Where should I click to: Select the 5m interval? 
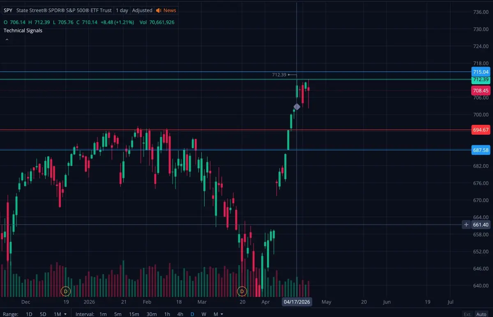click(x=118, y=314)
